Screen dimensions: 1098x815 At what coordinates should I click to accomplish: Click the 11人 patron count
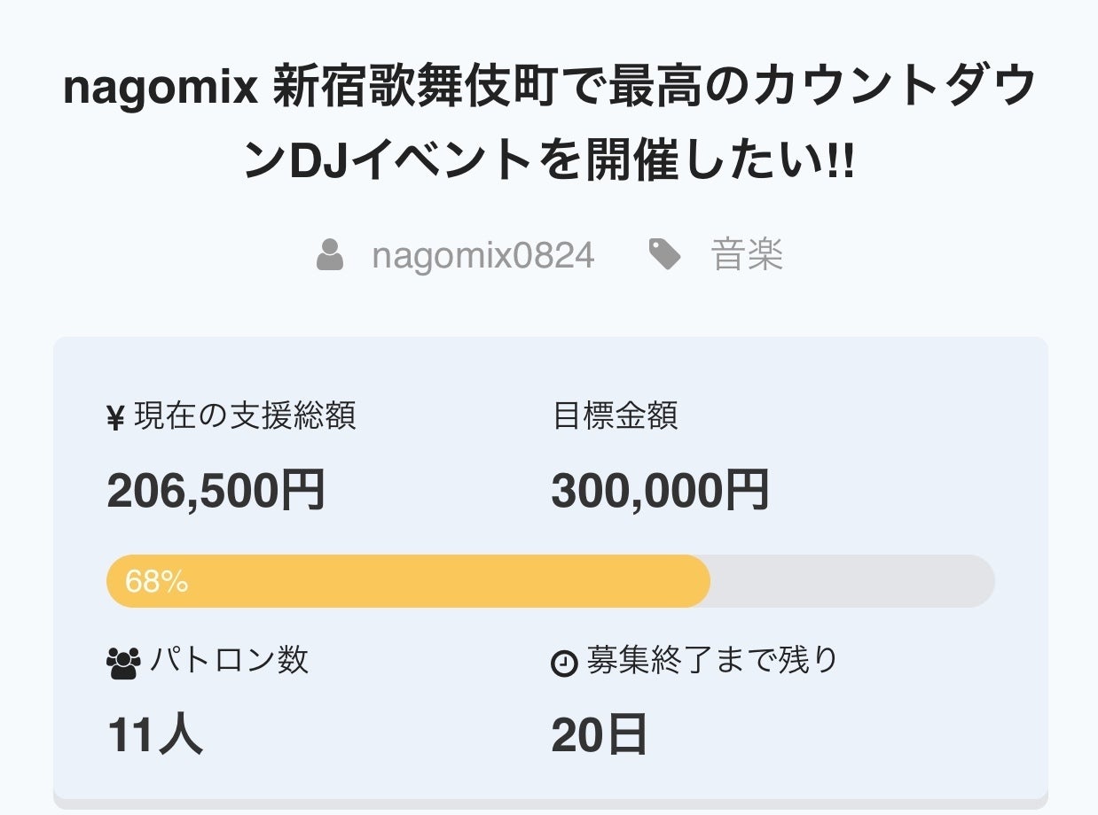[x=155, y=735]
